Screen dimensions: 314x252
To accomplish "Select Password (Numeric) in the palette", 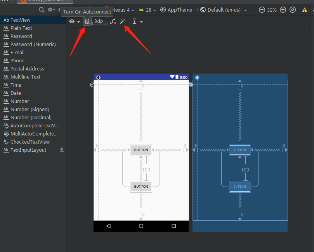I will coord(33,45).
